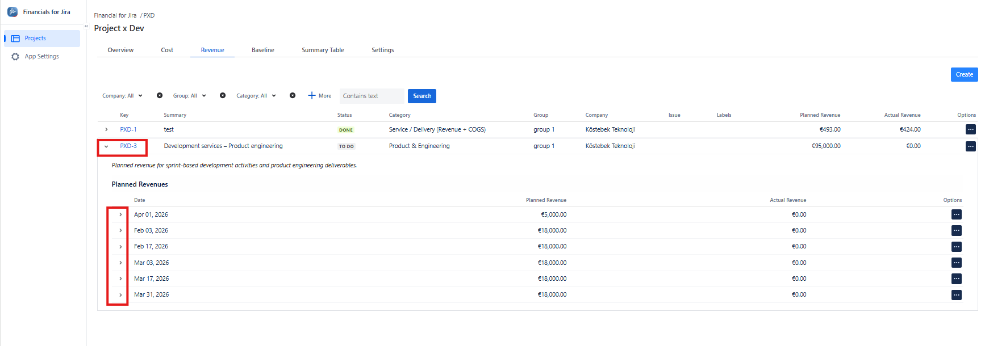985x346 pixels.
Task: Open options menu for the PXD-3 row
Action: (x=971, y=146)
